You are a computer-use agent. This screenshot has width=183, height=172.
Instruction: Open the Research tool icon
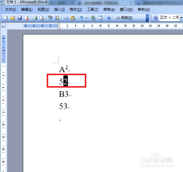(57, 18)
